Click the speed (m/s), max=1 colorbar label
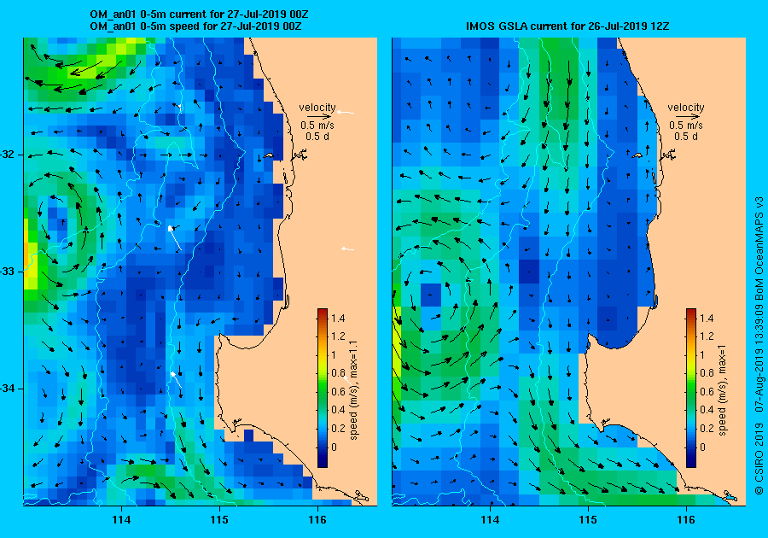Viewport: 768px width, 538px height. point(722,390)
